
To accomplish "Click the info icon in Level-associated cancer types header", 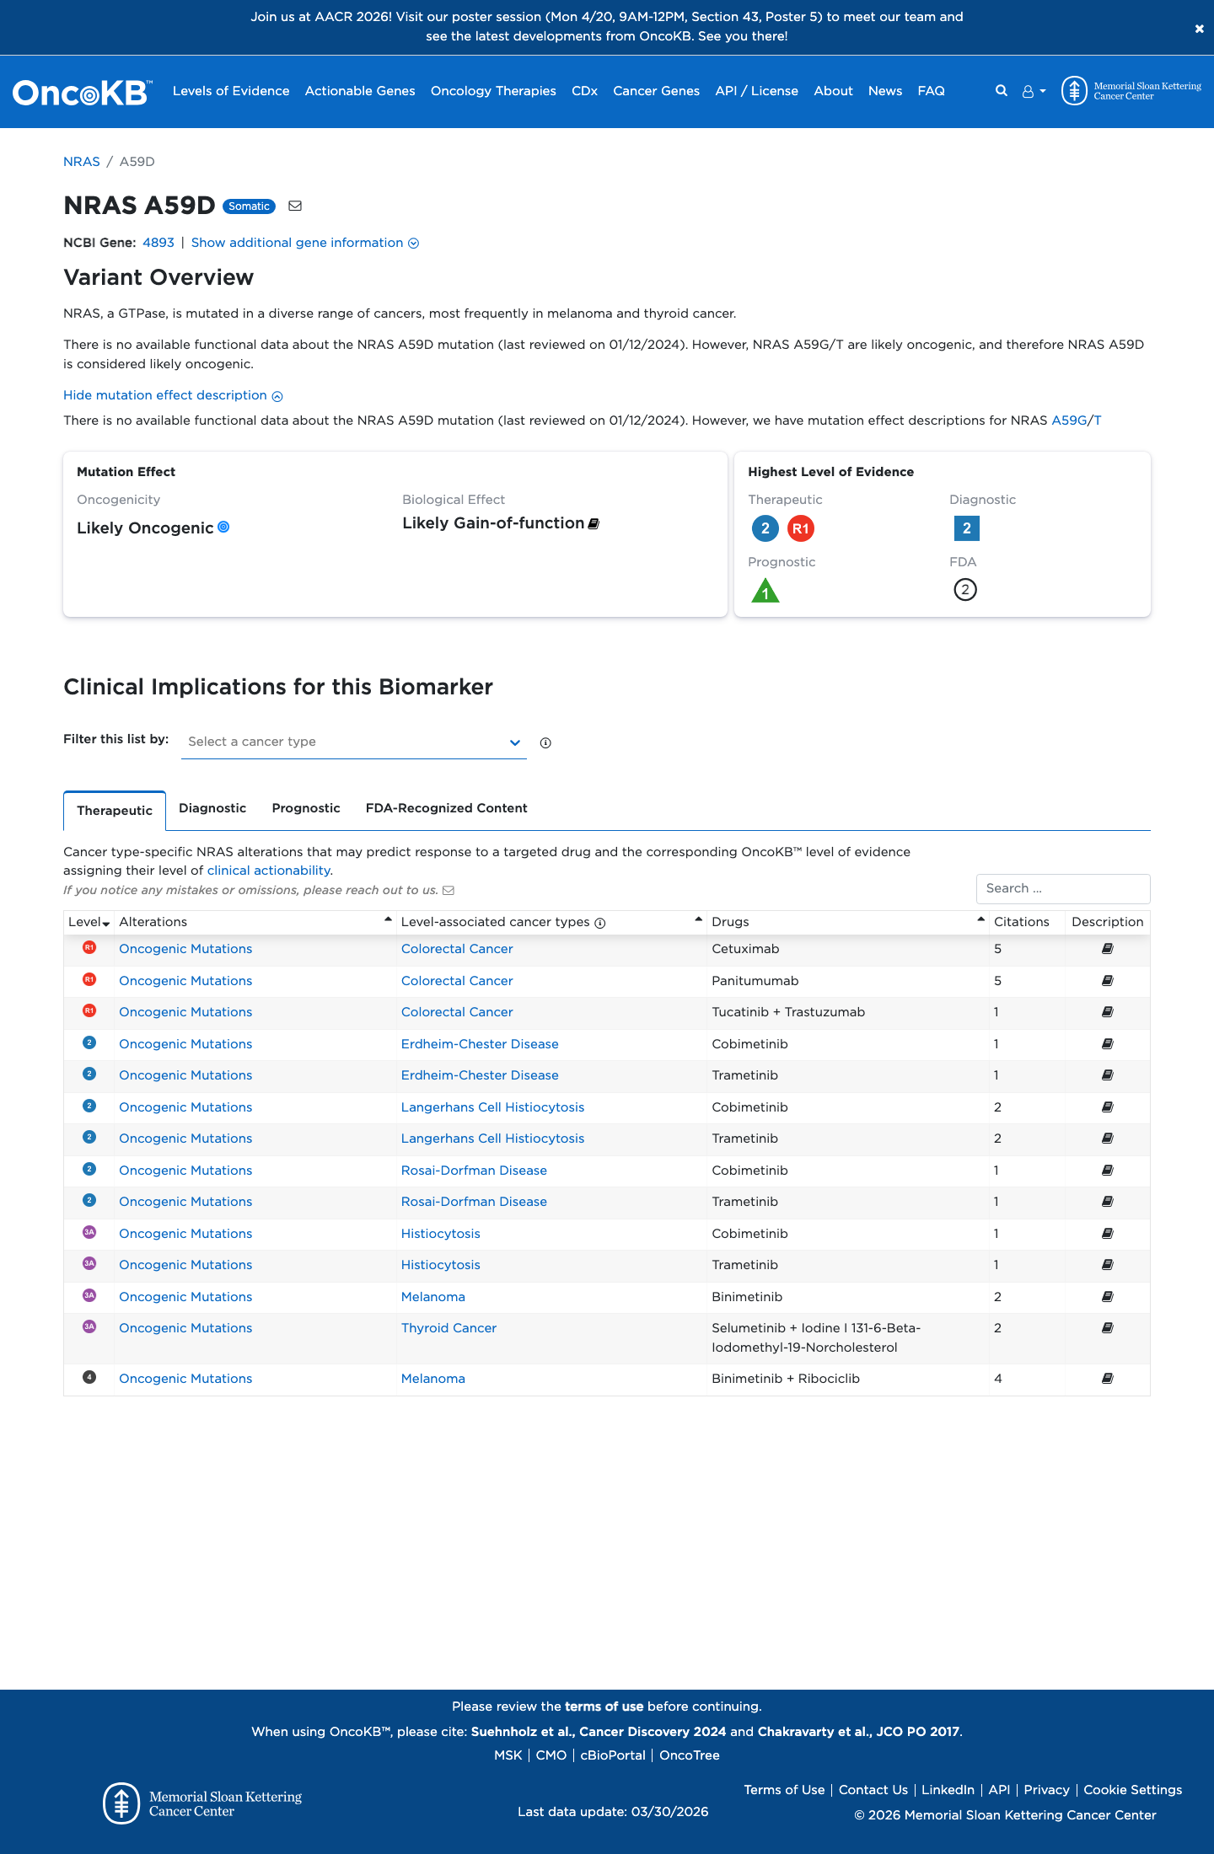I will (600, 923).
